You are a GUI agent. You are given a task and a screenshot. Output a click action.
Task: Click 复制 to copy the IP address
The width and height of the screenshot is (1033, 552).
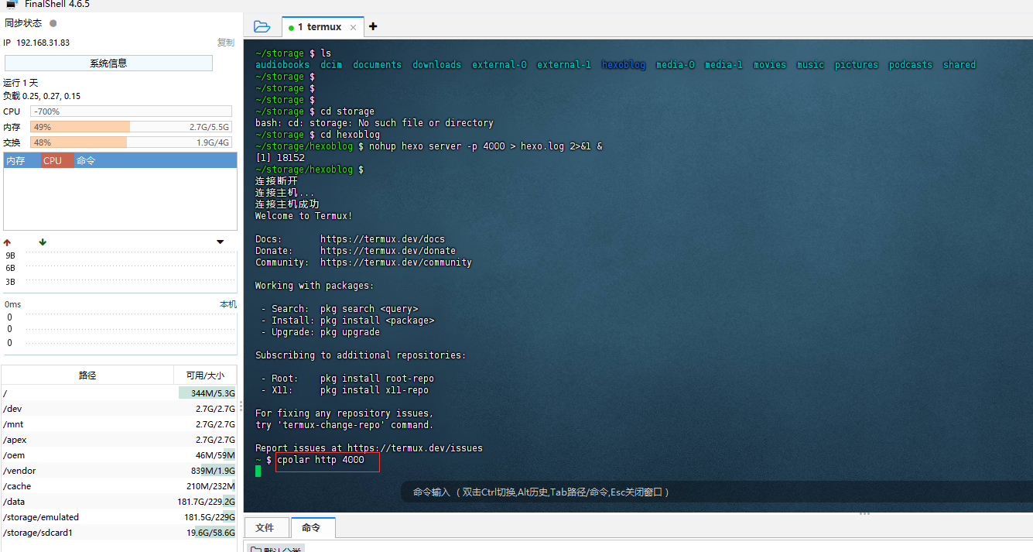click(x=225, y=43)
